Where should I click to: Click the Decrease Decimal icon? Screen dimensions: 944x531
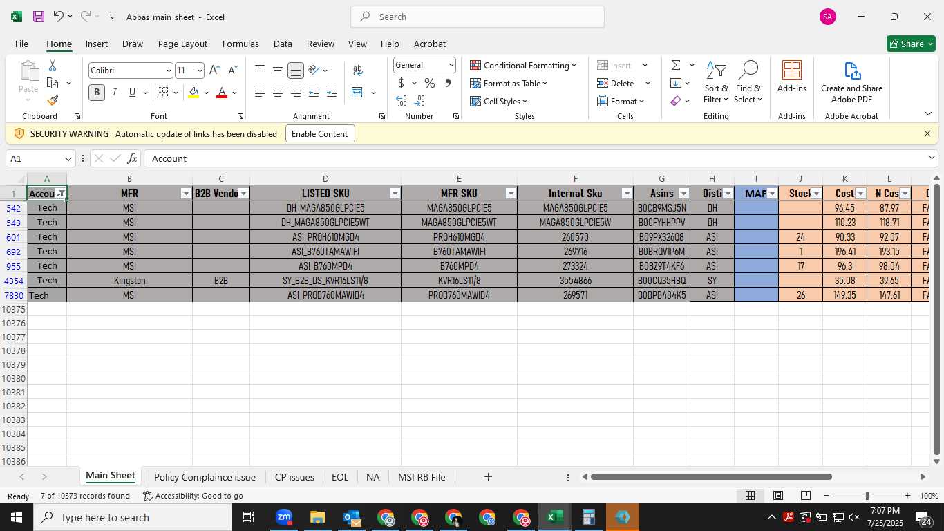[x=419, y=101]
